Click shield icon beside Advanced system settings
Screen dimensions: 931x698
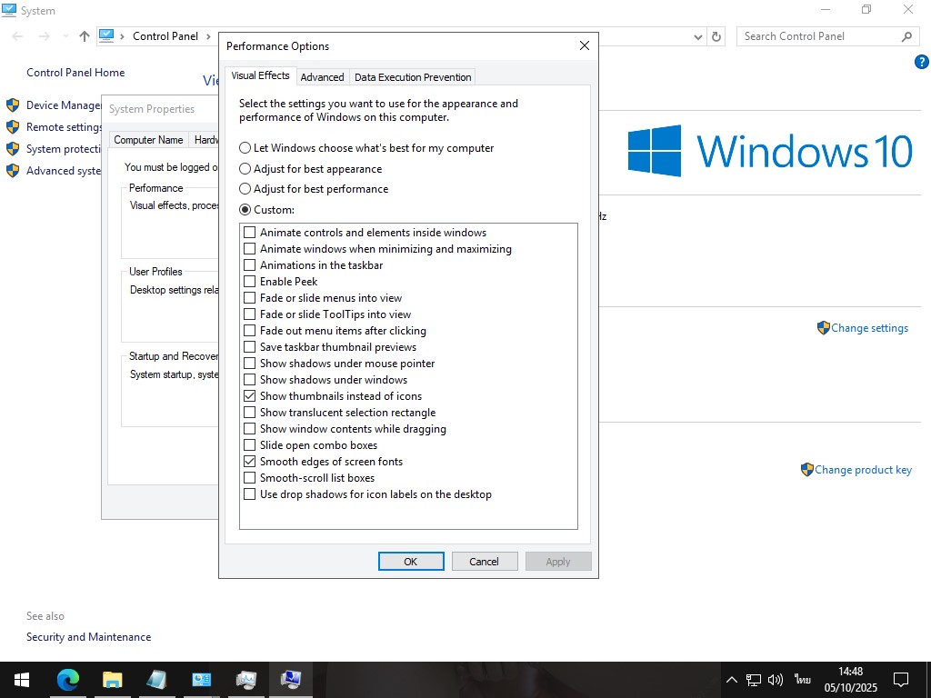pos(13,171)
